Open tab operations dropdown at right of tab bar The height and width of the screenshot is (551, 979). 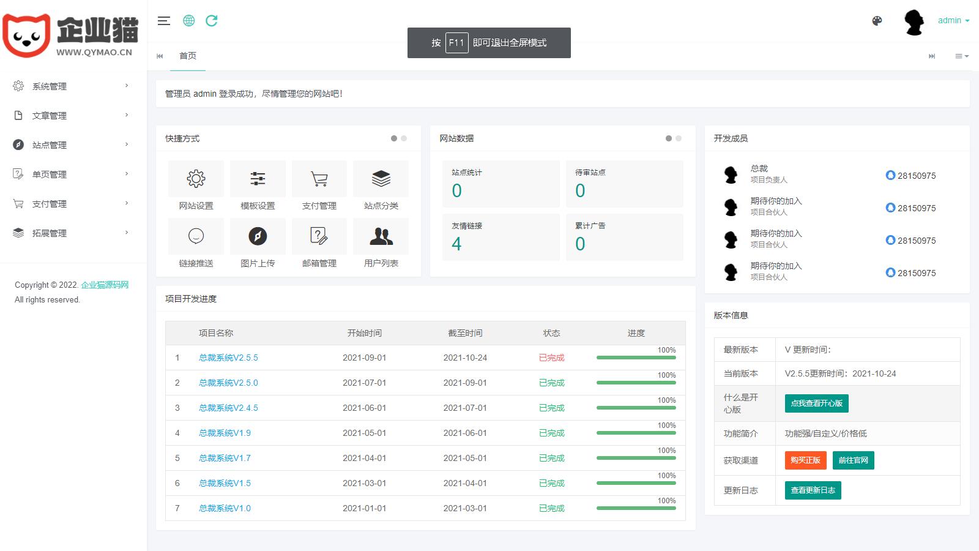click(x=962, y=56)
